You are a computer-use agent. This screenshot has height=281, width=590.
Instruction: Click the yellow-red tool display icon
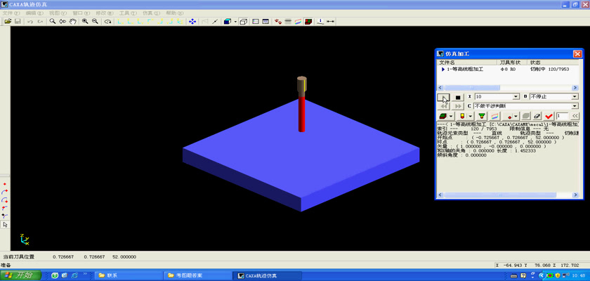click(x=462, y=116)
